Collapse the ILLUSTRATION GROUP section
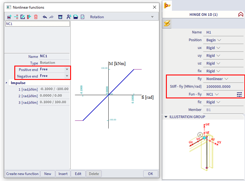 click(166, 117)
